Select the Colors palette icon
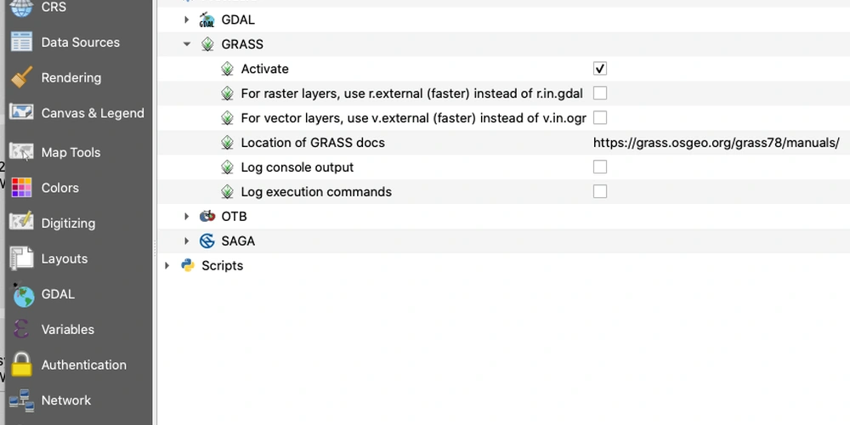 pos(22,188)
